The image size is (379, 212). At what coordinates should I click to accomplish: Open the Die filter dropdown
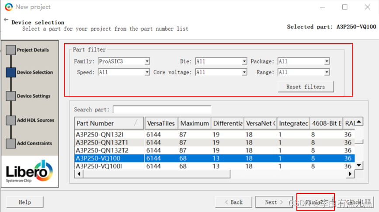221,61
